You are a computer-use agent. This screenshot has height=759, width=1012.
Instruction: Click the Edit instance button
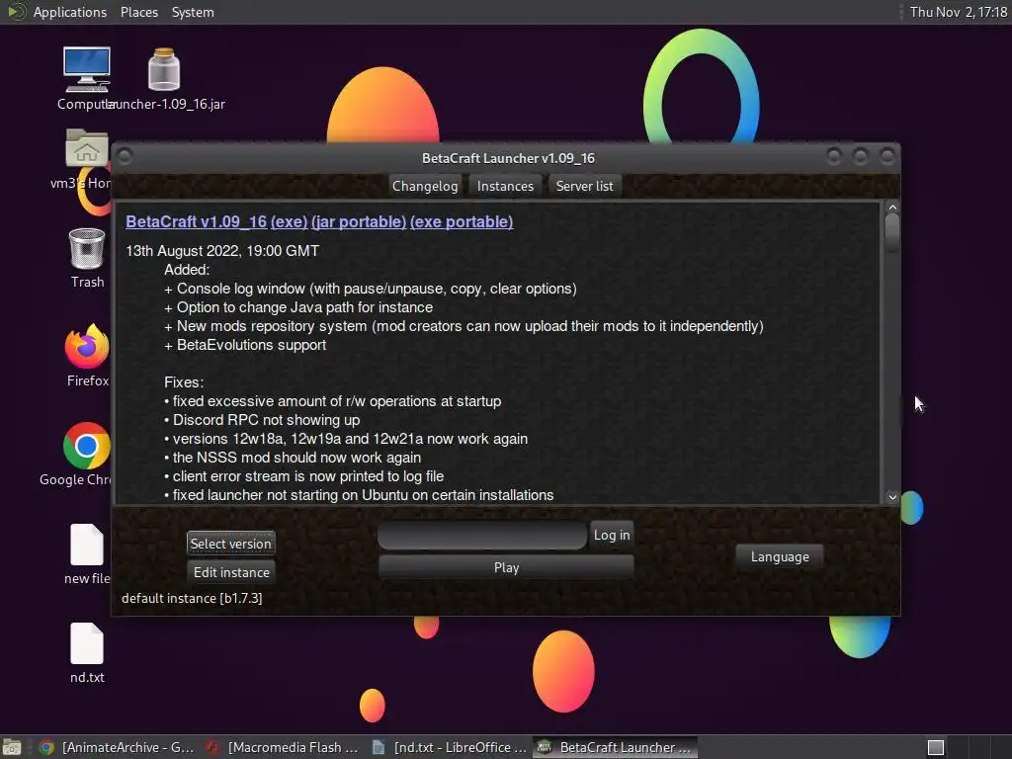point(231,572)
